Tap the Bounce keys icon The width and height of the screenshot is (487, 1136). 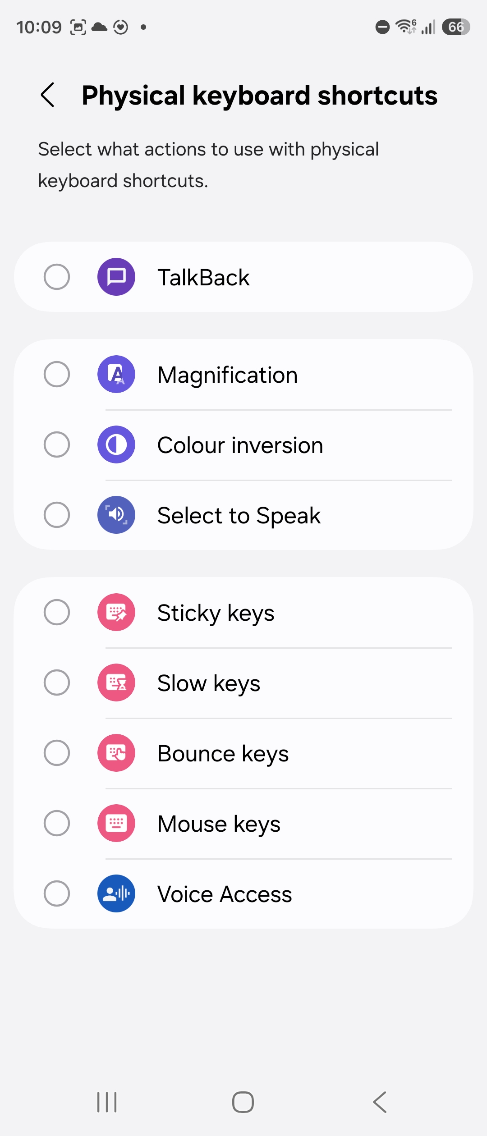pos(116,753)
